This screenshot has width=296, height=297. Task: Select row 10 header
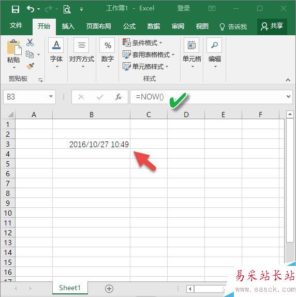click(x=8, y=213)
